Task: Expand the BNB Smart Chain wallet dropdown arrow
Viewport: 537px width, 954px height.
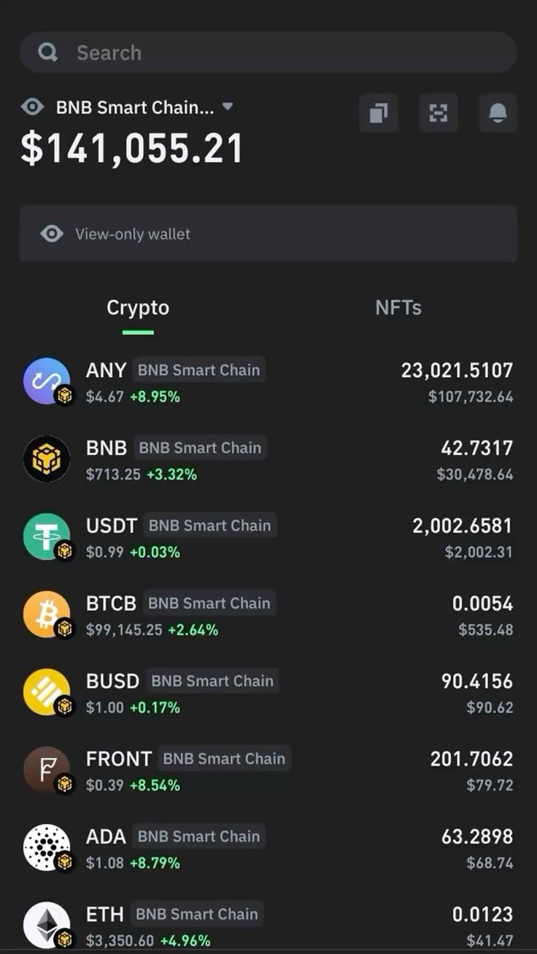Action: click(228, 106)
